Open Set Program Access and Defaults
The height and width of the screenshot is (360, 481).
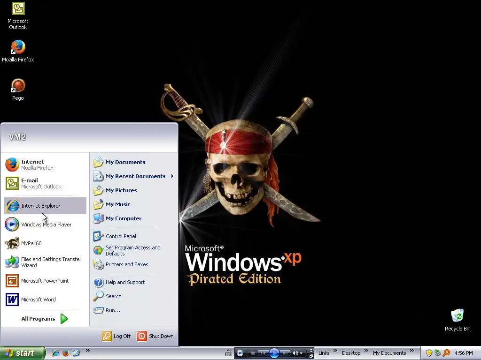click(x=134, y=250)
